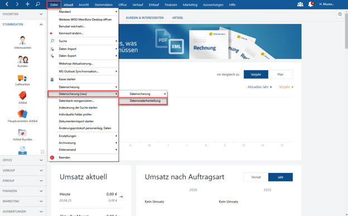This screenshot has width=348, height=216.
Task: Choose Webshop-Aktualisierung menu entry
Action: 83,64
